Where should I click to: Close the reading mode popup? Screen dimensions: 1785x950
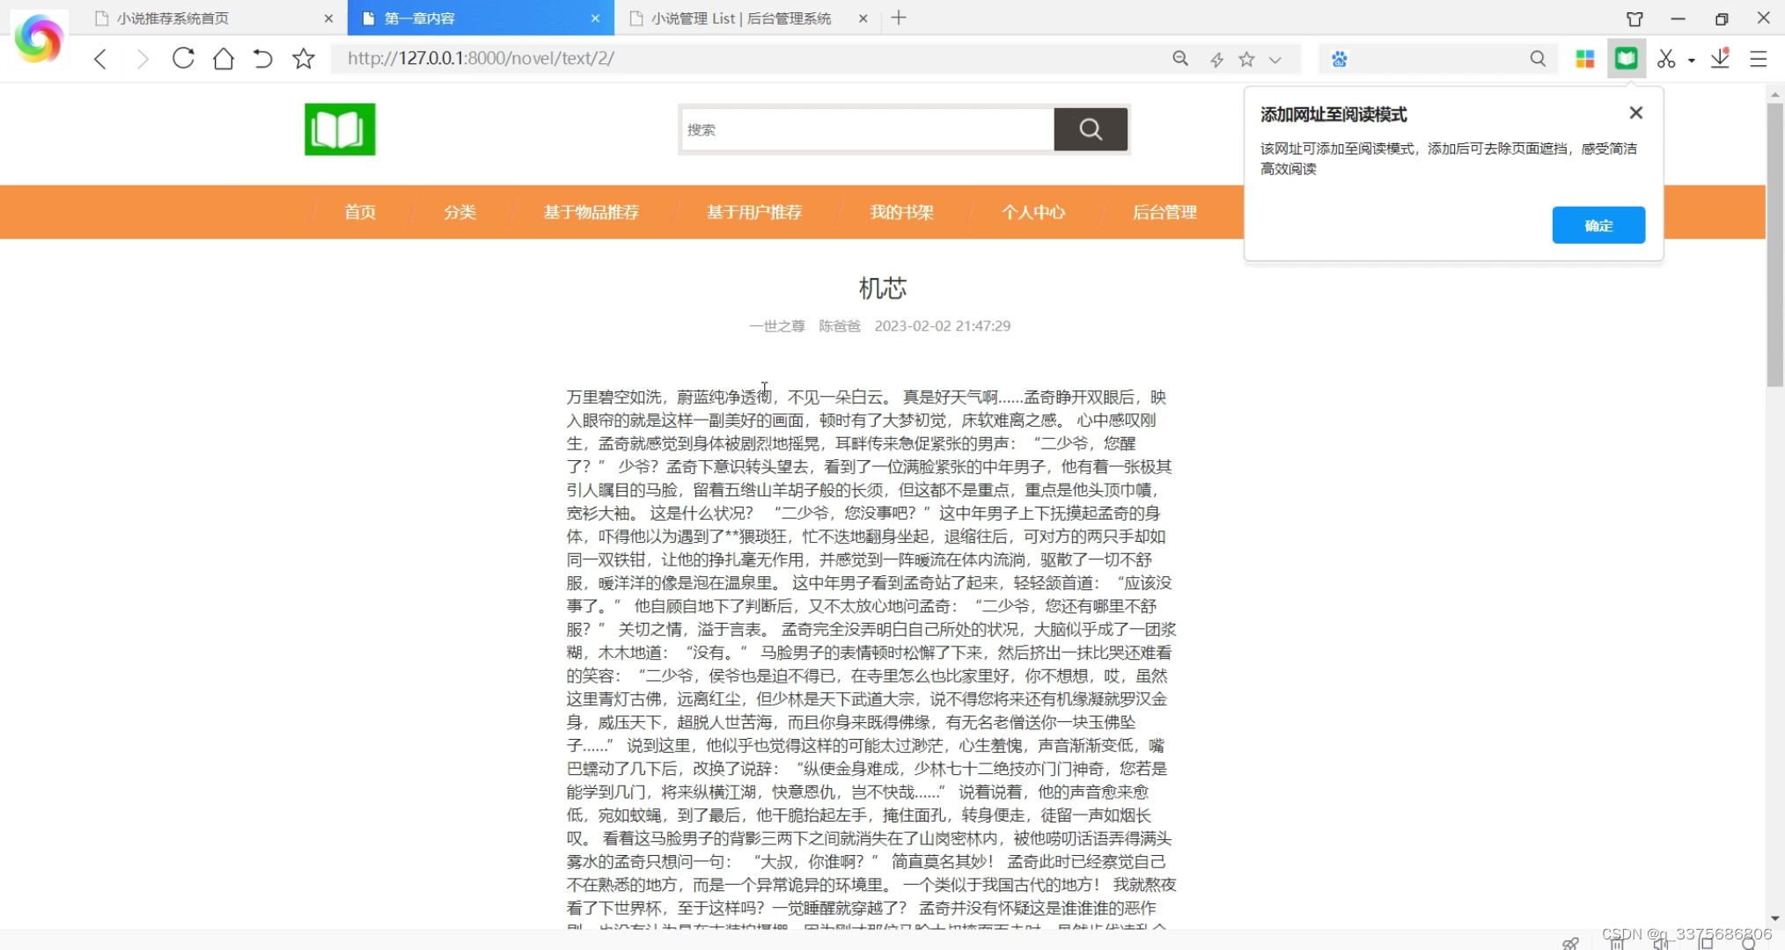[x=1635, y=113]
